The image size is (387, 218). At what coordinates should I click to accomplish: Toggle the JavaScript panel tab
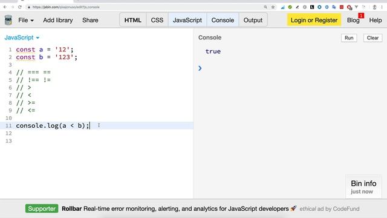tap(187, 20)
